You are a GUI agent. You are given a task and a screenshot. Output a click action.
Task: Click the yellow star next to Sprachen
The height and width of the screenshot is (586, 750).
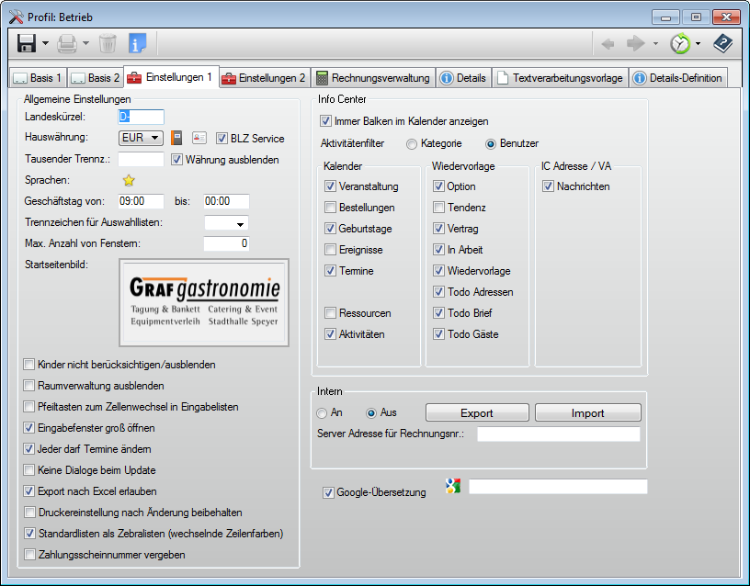(x=129, y=180)
